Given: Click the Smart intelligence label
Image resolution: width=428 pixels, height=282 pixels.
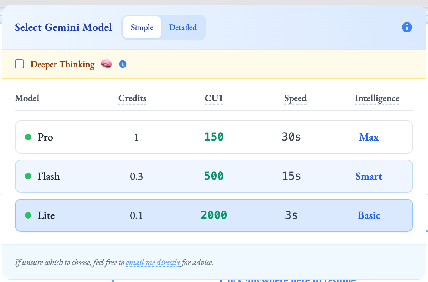Looking at the screenshot, I should [x=369, y=176].
